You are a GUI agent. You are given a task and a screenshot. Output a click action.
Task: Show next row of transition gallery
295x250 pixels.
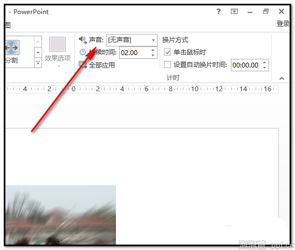[x=38, y=52]
